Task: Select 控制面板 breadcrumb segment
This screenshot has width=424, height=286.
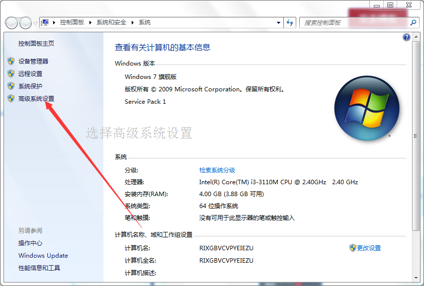Action: click(x=72, y=22)
